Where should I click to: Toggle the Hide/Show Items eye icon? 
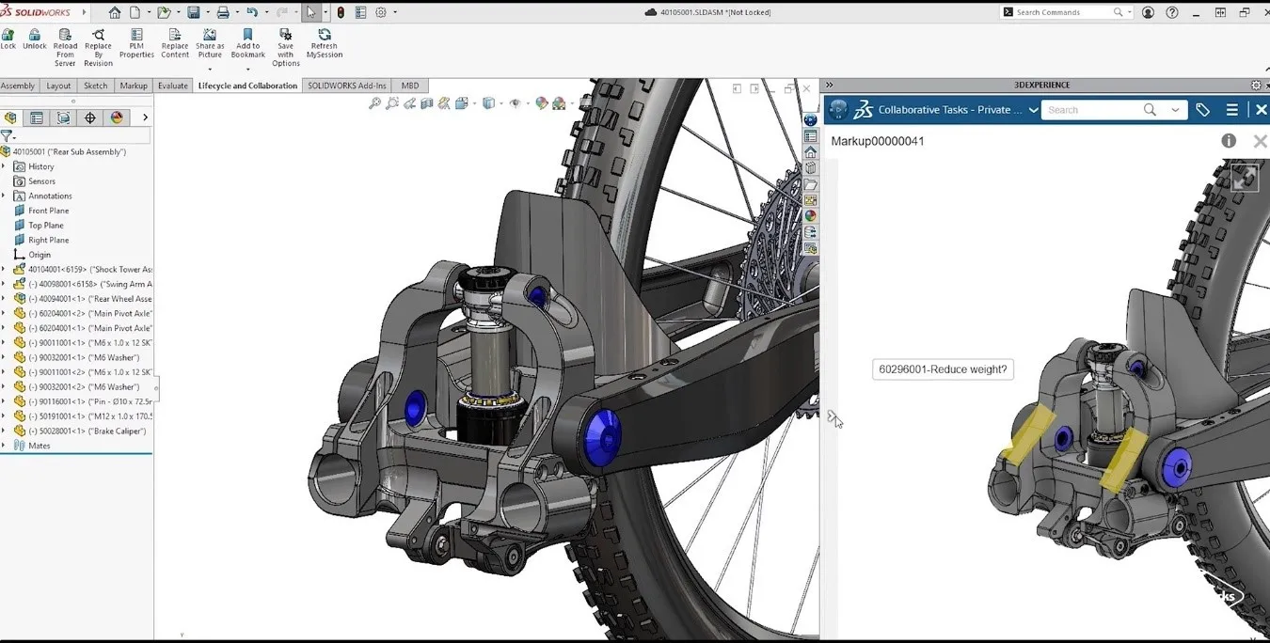tap(516, 103)
